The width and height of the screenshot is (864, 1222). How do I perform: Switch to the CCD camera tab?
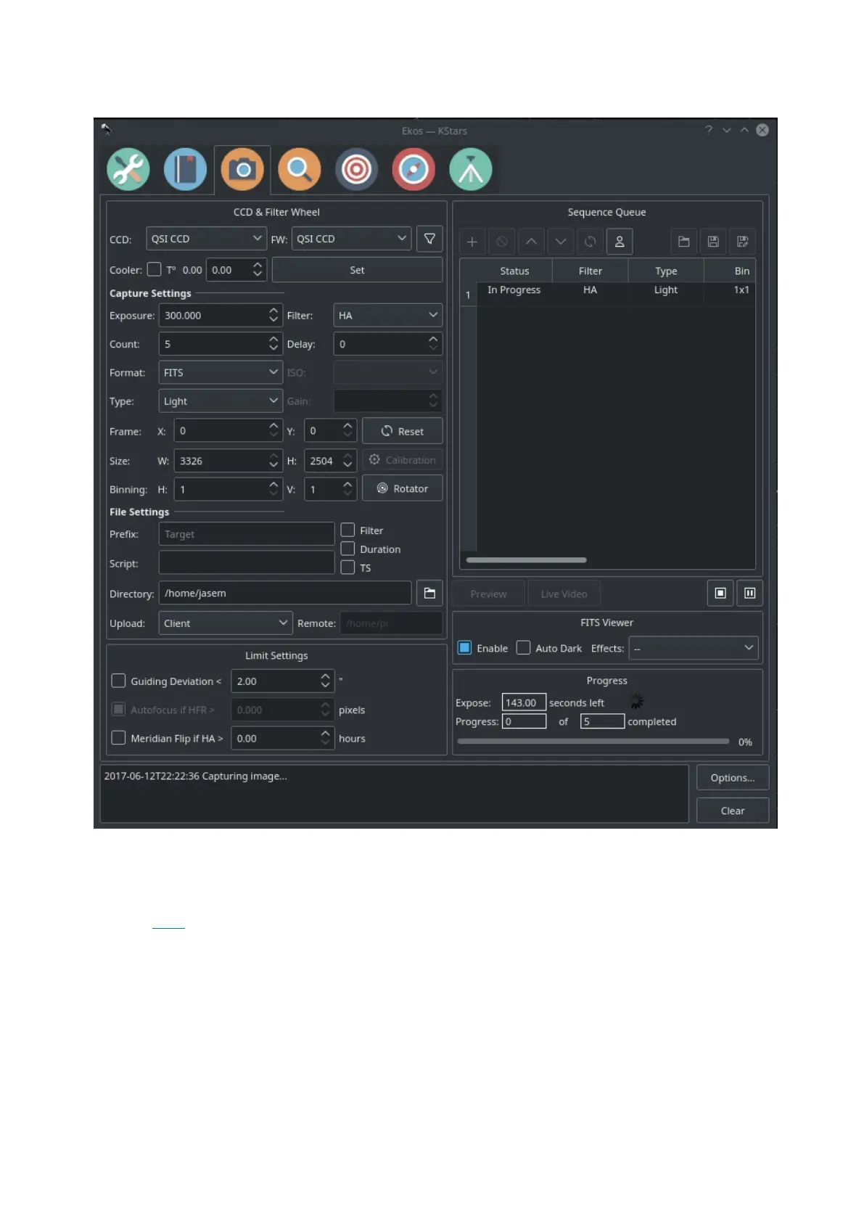[242, 170]
